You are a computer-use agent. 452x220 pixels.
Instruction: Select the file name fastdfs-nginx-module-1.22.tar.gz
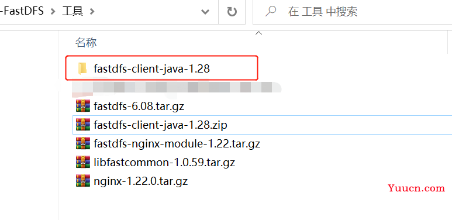click(x=177, y=143)
